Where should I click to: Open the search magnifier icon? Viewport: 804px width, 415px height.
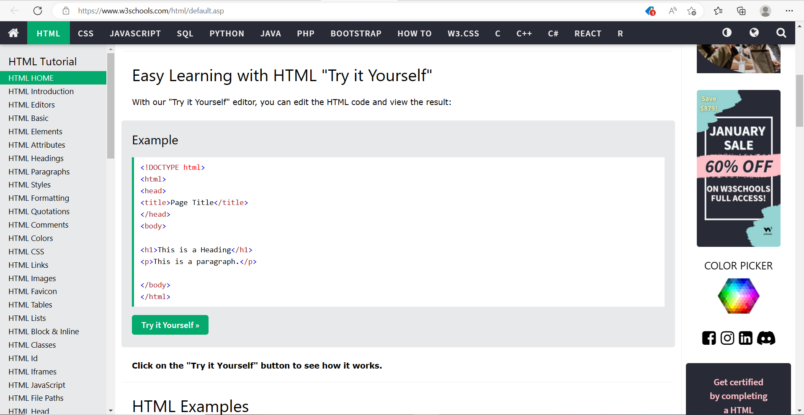(x=781, y=33)
